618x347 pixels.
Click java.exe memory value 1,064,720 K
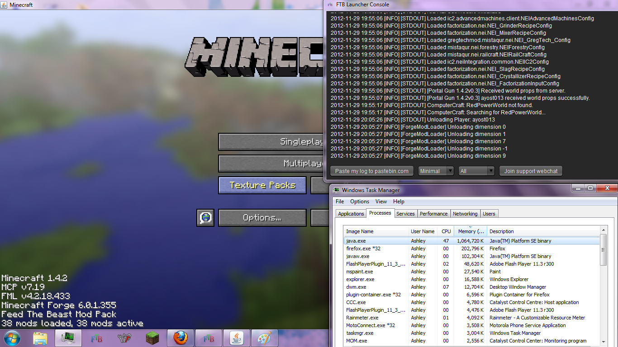click(x=471, y=241)
